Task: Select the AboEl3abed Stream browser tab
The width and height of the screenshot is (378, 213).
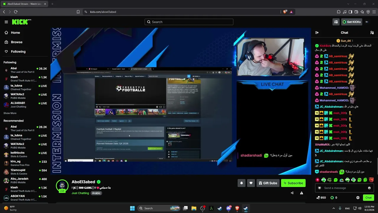Action: [x=24, y=4]
